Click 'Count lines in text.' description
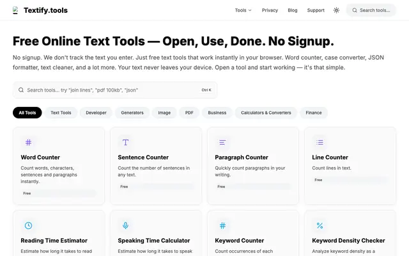Screen dimensions: 409x256 [332, 168]
